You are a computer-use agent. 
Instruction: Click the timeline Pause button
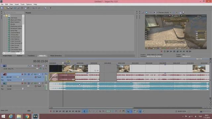[63, 111]
